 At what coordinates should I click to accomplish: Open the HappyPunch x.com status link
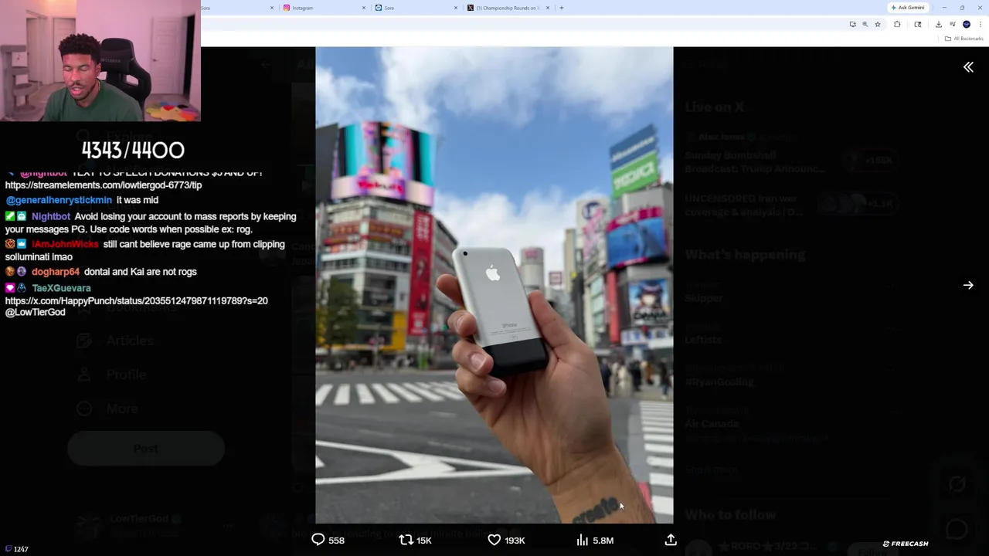pyautogui.click(x=137, y=300)
